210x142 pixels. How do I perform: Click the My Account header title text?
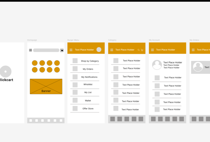point(166,50)
